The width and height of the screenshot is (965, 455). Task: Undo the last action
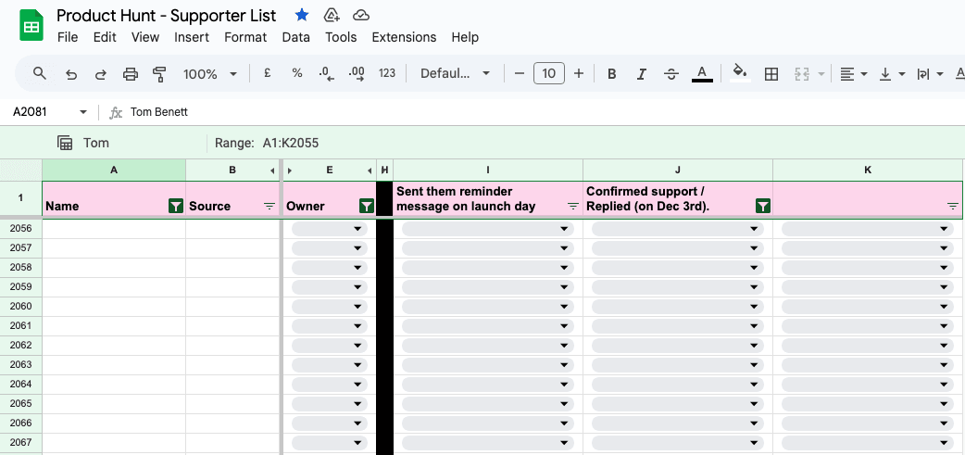pos(70,74)
